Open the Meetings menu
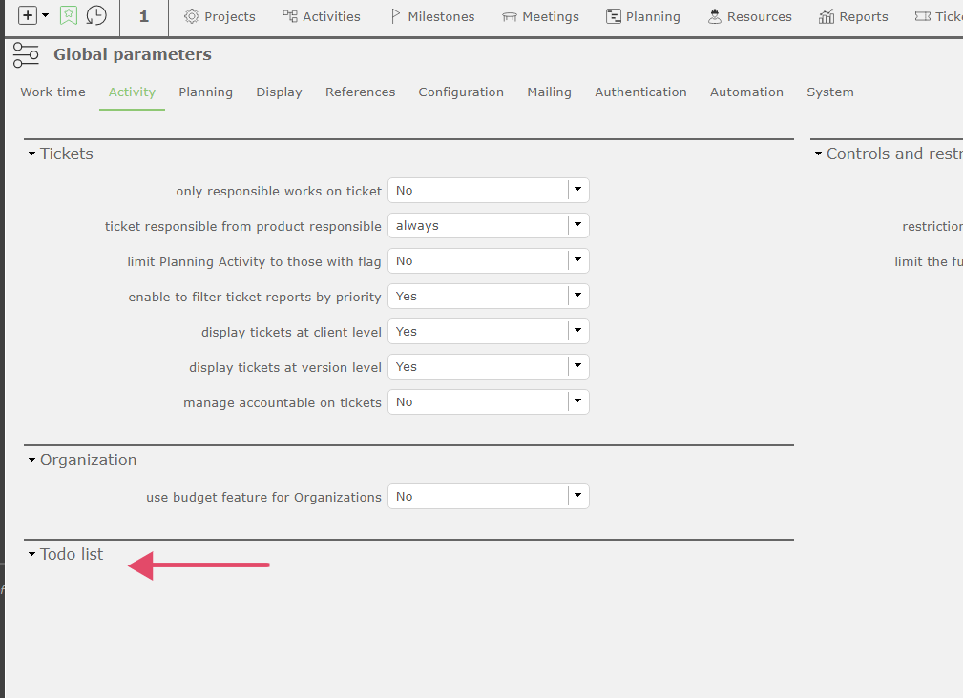Screen dimensions: 963x698 tap(540, 16)
